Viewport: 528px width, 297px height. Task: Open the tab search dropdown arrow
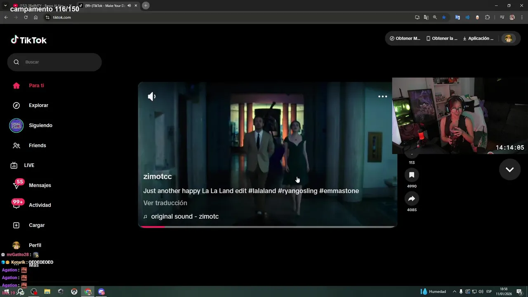point(5,5)
